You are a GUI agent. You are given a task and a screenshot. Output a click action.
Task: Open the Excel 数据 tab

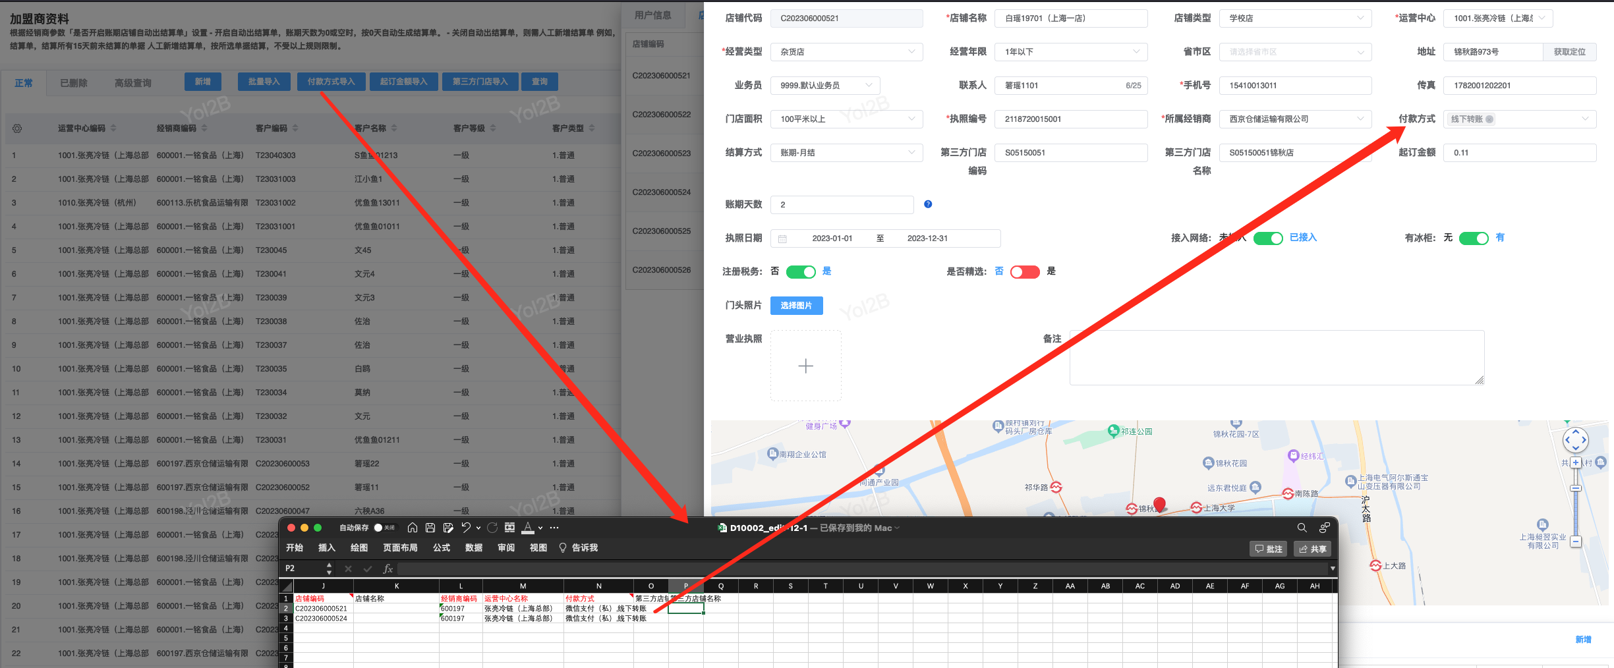click(474, 548)
